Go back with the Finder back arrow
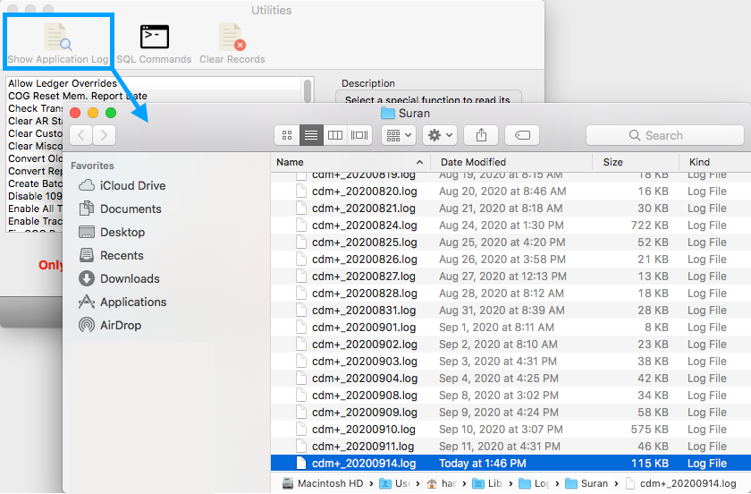The width and height of the screenshot is (751, 494). (80, 135)
